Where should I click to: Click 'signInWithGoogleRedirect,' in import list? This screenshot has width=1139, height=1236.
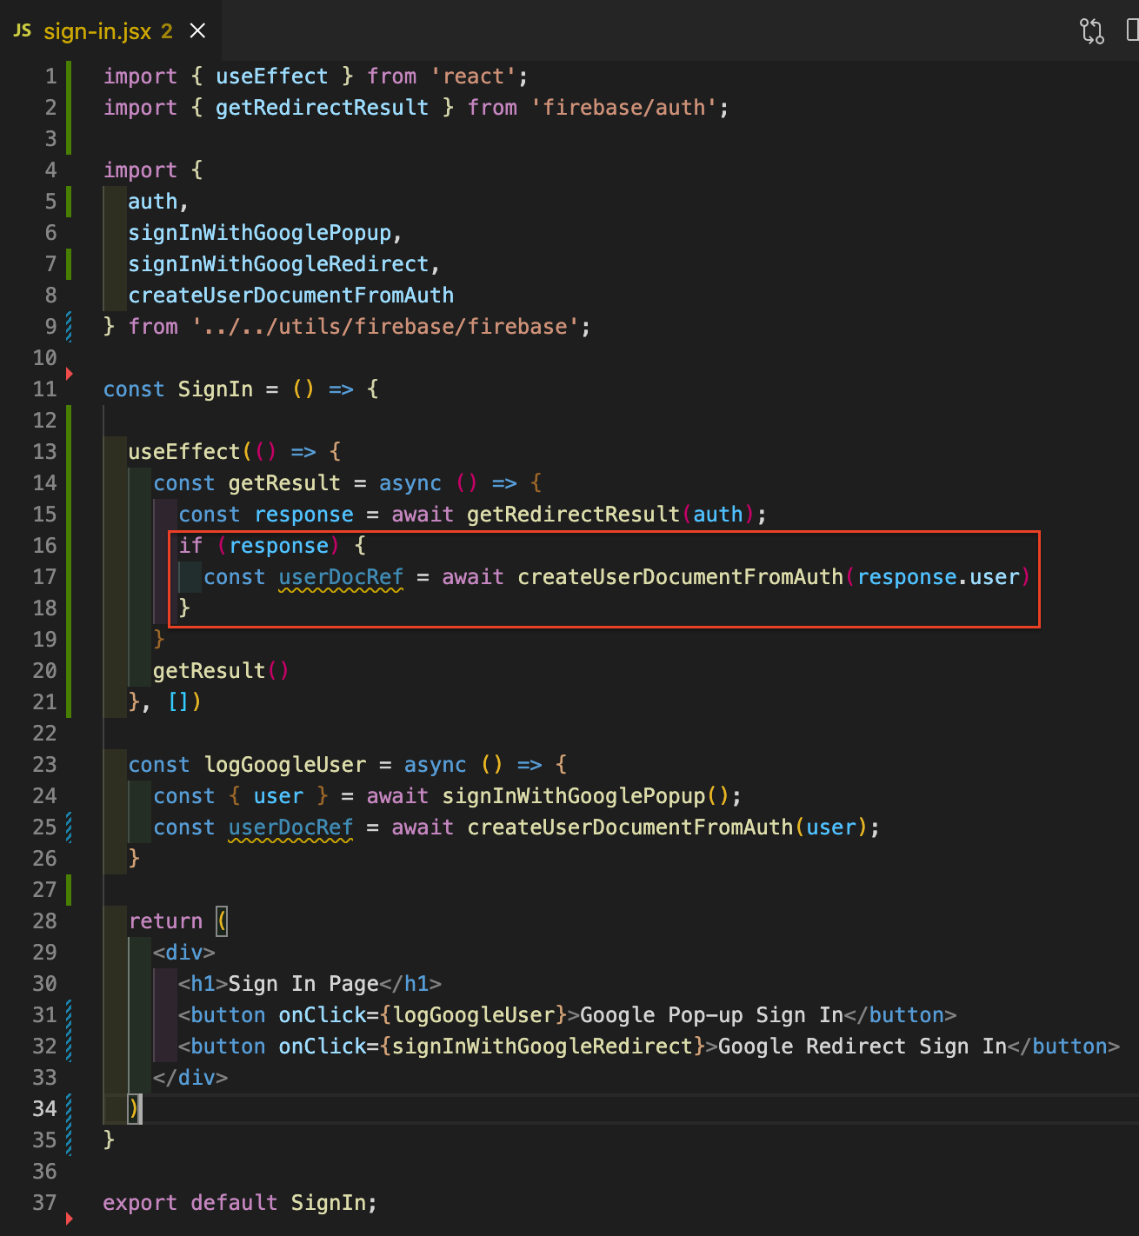283,264
